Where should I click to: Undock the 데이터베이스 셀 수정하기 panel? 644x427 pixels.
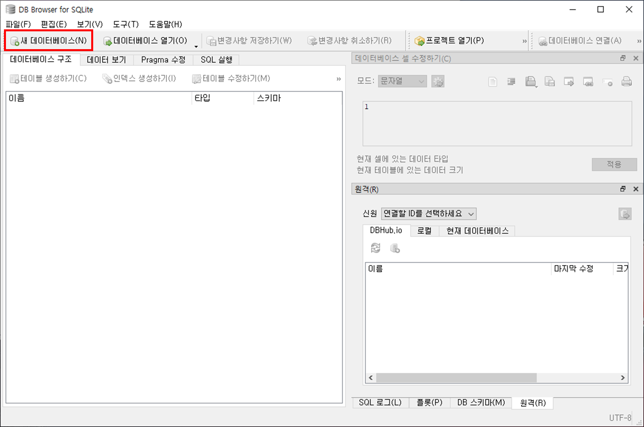tap(623, 58)
